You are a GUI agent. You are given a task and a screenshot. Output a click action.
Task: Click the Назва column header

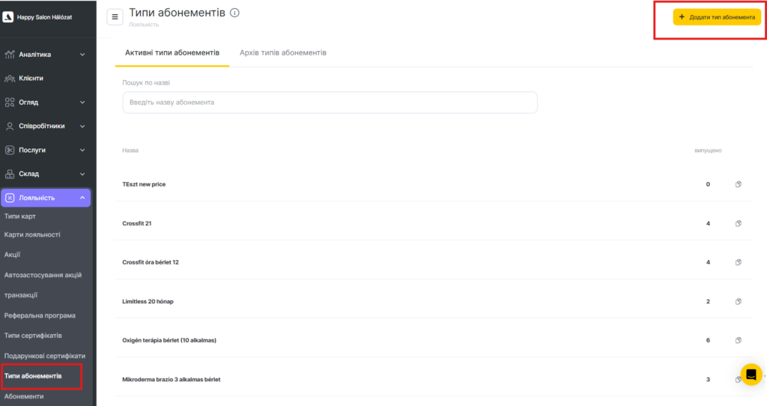(x=130, y=150)
